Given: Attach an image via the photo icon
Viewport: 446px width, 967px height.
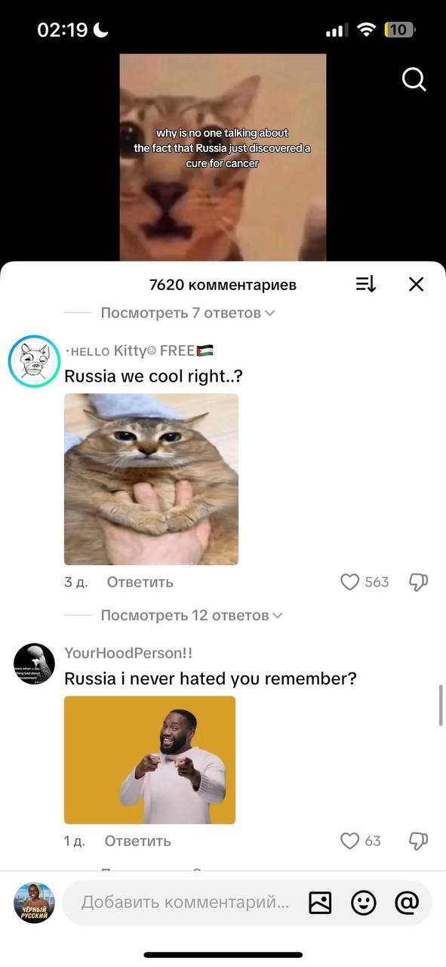Looking at the screenshot, I should click(320, 902).
